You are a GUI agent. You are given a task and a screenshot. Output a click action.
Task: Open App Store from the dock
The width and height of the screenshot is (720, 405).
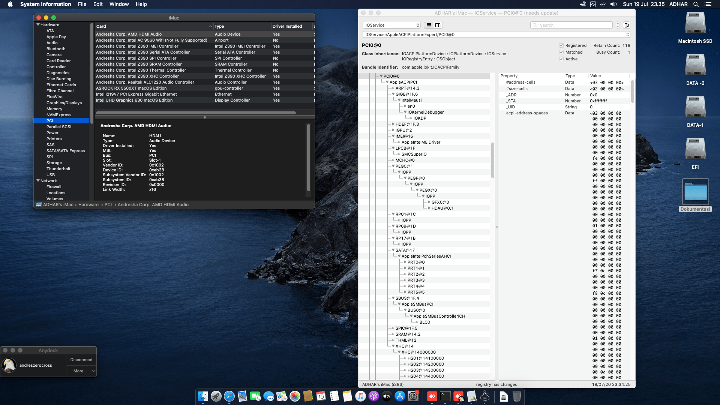click(x=400, y=396)
